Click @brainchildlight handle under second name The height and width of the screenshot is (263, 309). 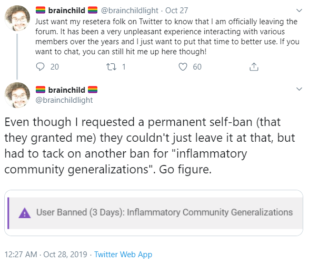click(64, 100)
